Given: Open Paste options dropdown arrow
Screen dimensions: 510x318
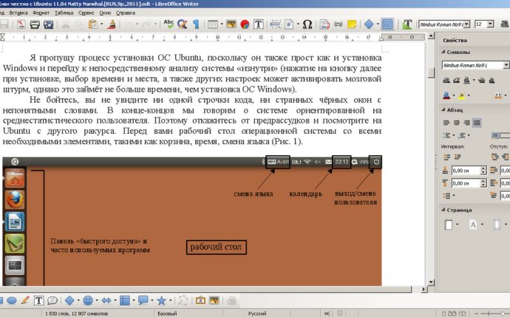Looking at the screenshot, I should 101,24.
